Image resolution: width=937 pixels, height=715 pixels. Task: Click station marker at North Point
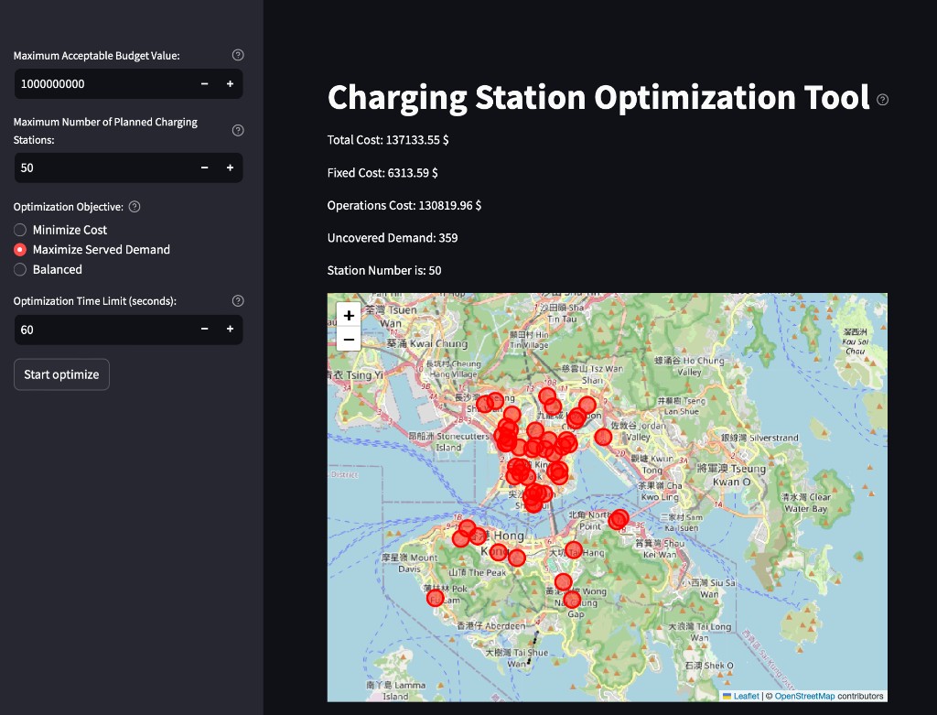[x=619, y=519]
